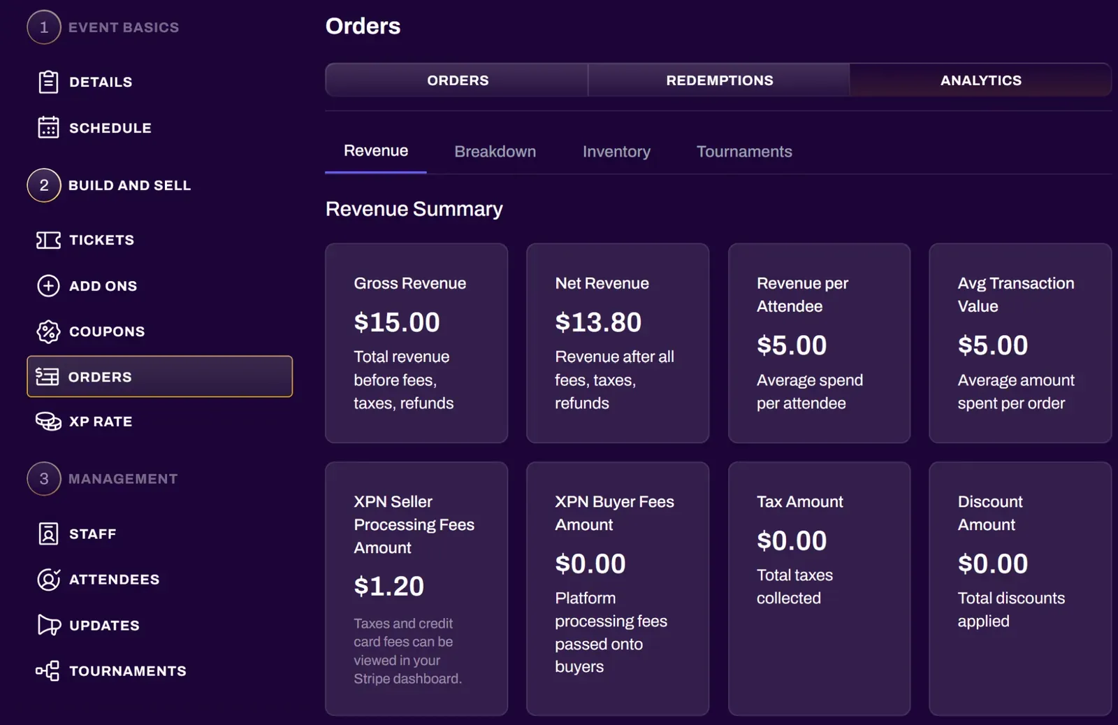
Task: Click the Details clipboard icon
Action: [48, 82]
